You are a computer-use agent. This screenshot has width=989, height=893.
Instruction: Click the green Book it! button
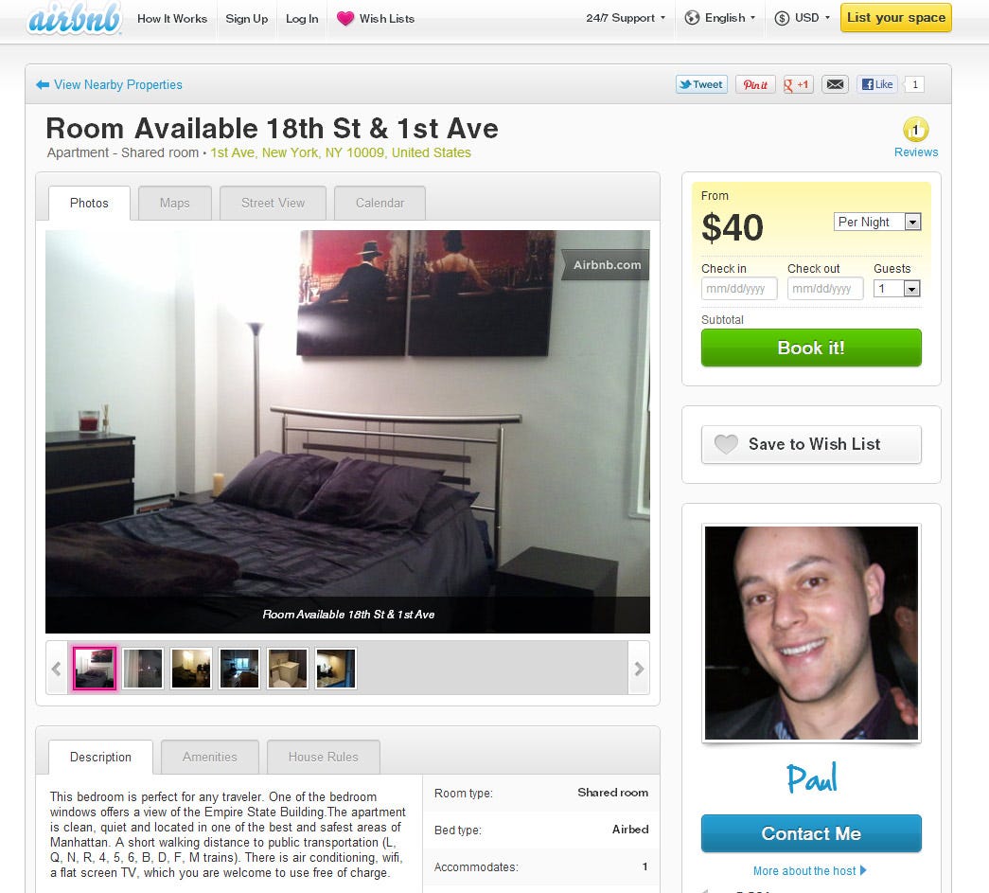(811, 348)
